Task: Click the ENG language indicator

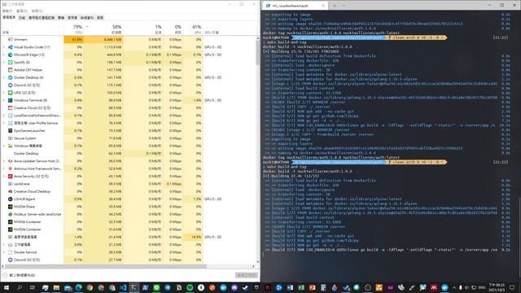Action: pyautogui.click(x=482, y=287)
